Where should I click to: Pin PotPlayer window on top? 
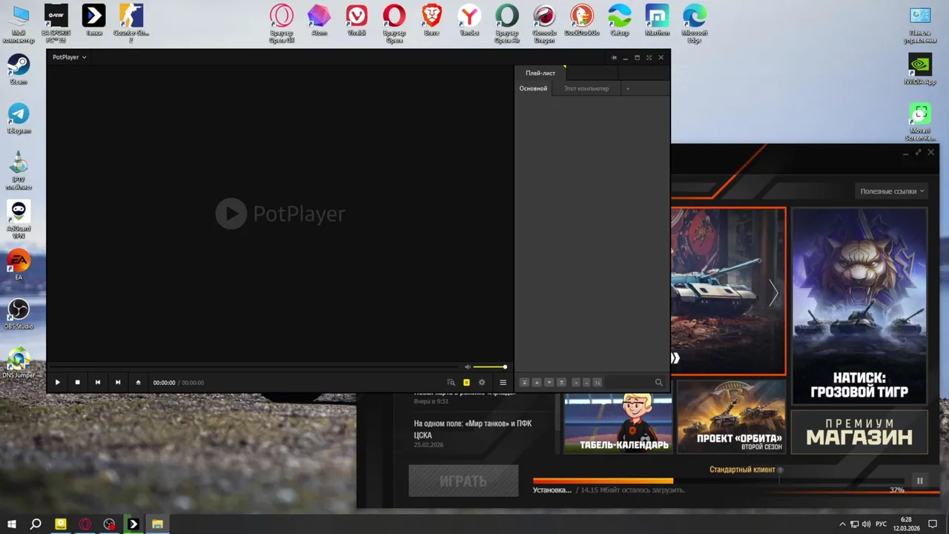(614, 57)
